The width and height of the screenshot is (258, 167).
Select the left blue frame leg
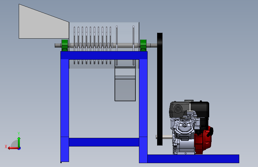(x=65, y=111)
